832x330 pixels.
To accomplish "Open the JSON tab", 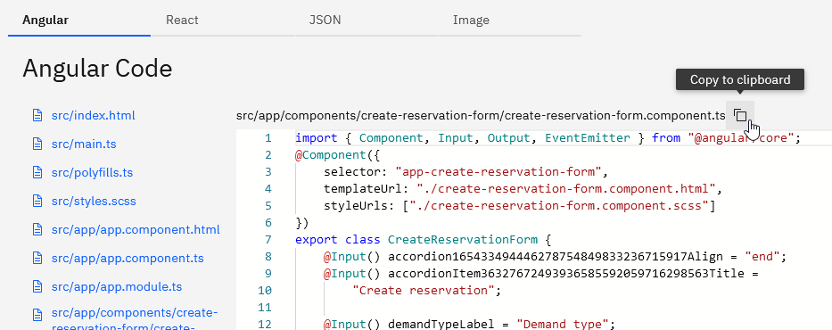I will tap(367, 21).
